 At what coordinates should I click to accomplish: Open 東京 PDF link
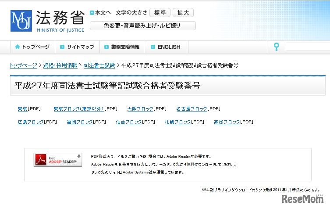tap(22, 109)
